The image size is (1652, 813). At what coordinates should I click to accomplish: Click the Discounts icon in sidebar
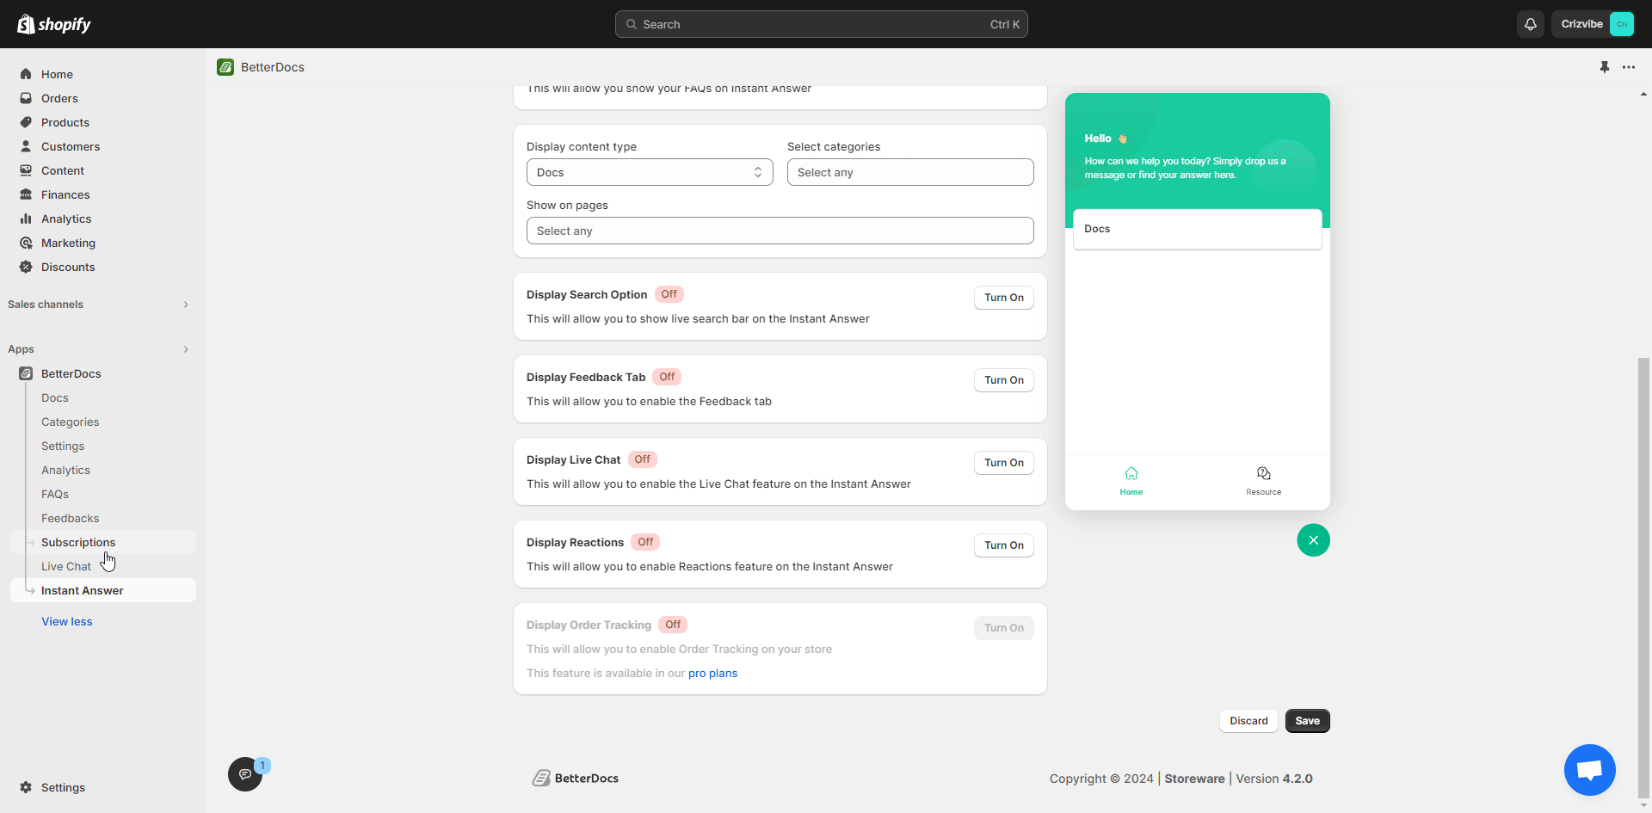(x=26, y=267)
